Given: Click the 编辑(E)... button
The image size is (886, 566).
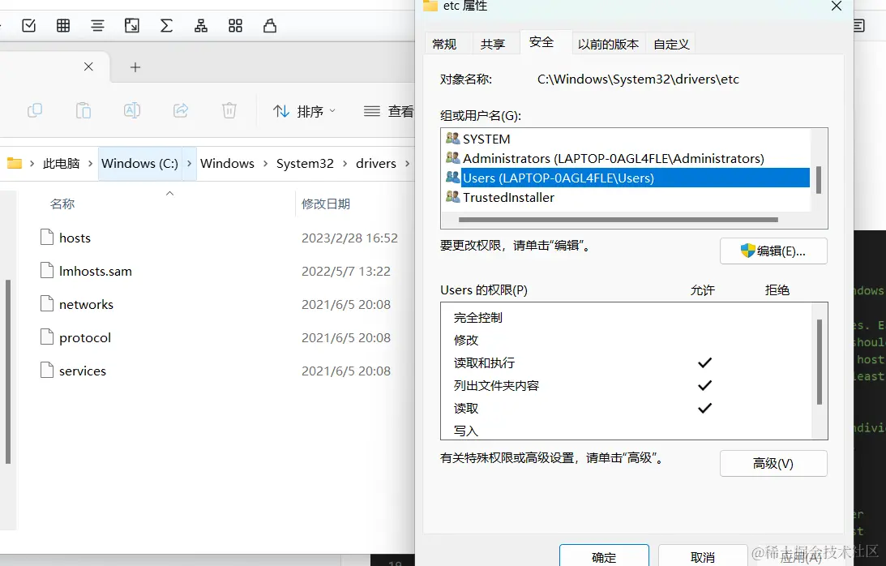Looking at the screenshot, I should tap(773, 251).
